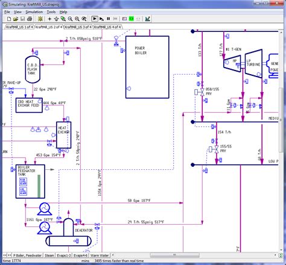The height and width of the screenshot is (265, 286).
Task: Switch to the Steam sheet tab
Action: 49,255
